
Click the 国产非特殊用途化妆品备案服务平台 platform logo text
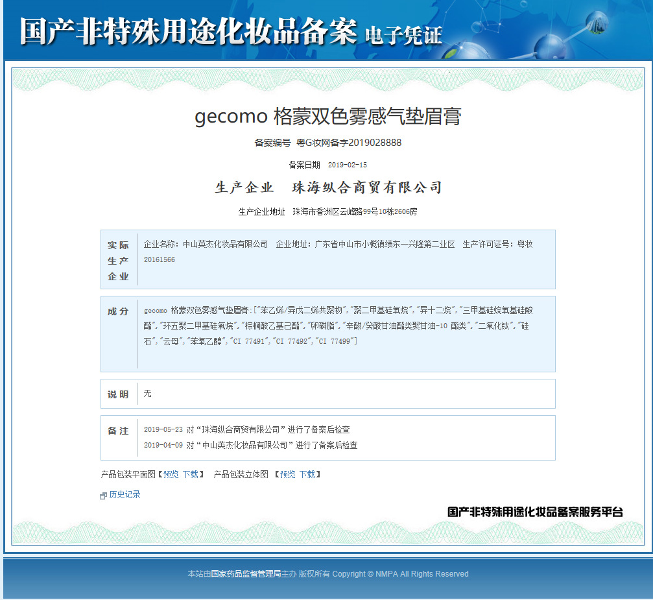tap(535, 512)
